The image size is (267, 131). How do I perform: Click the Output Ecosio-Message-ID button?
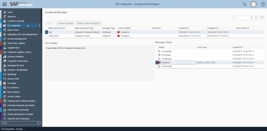pyautogui.click(x=89, y=23)
